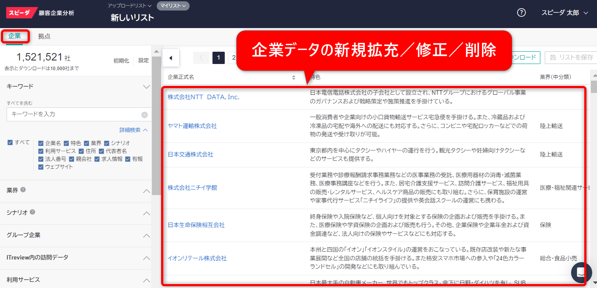
Task: Collapse the left filter panel arrow
Action: tap(171, 57)
